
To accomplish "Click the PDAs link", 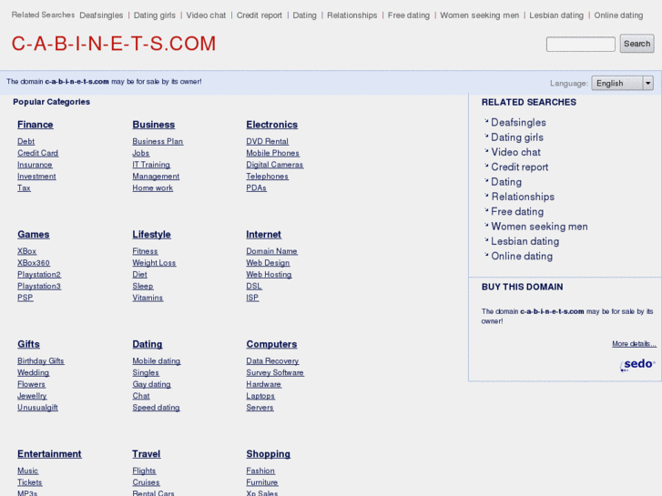I will (256, 188).
